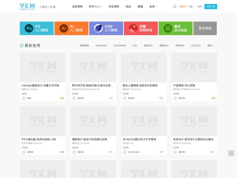Image resolution: width=237 pixels, height=178 pixels.
Task: Click the avatar icon next to MAGIC王靖
Action: pyautogui.click(x=125, y=152)
